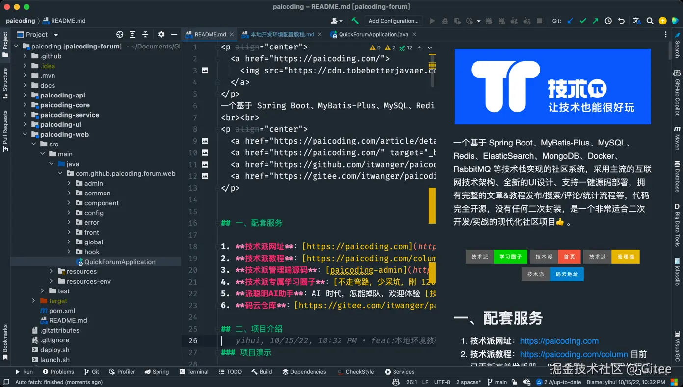683x387 pixels.
Task: Click the Git update project arrow
Action: point(570,21)
